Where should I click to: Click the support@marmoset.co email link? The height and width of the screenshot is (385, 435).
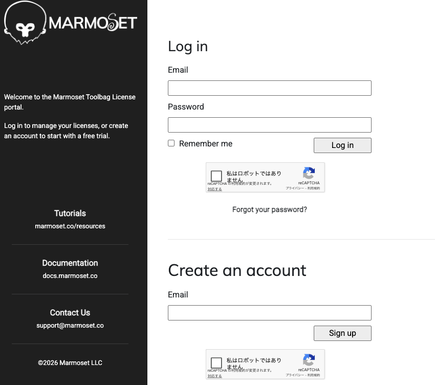coord(70,325)
